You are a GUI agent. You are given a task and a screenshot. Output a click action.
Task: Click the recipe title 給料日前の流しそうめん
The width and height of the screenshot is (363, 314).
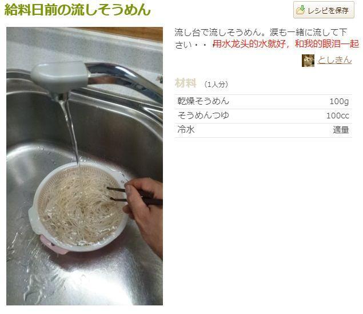coord(78,10)
